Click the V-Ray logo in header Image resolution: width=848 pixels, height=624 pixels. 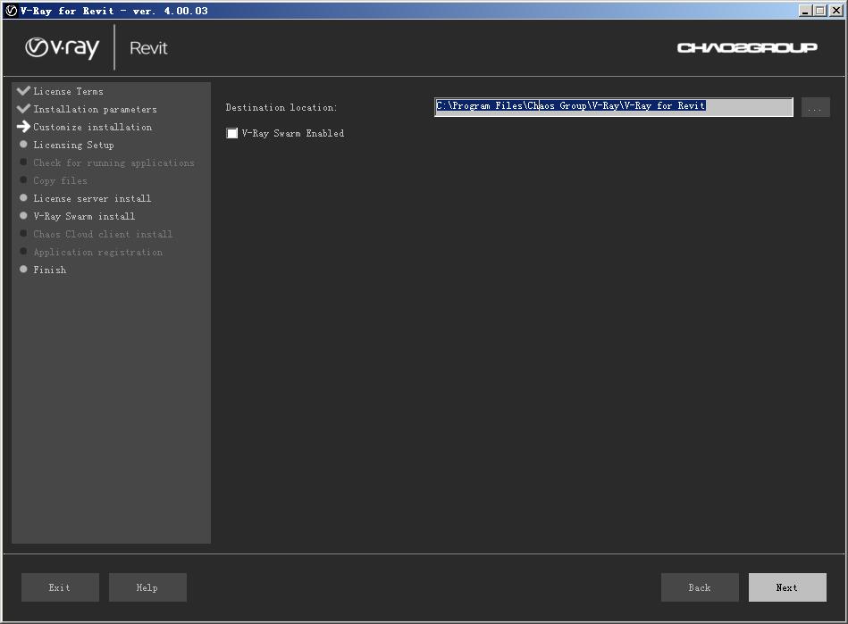point(63,48)
